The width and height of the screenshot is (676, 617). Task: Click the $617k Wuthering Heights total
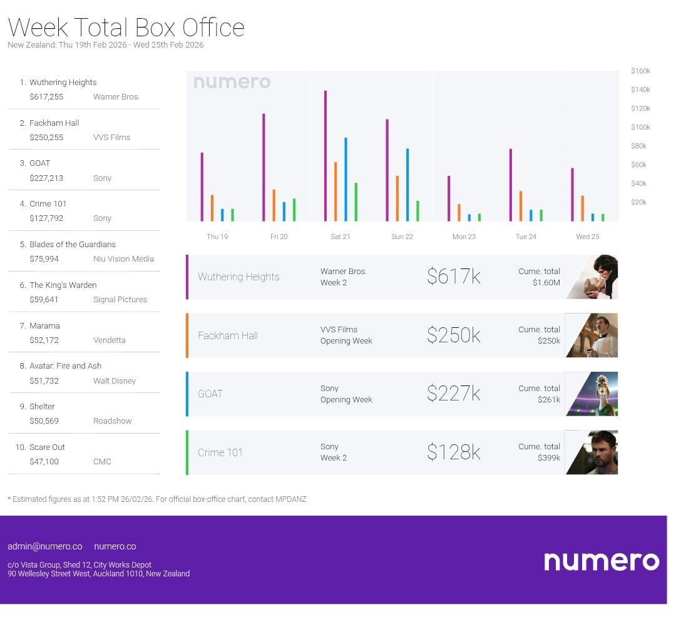[453, 277]
